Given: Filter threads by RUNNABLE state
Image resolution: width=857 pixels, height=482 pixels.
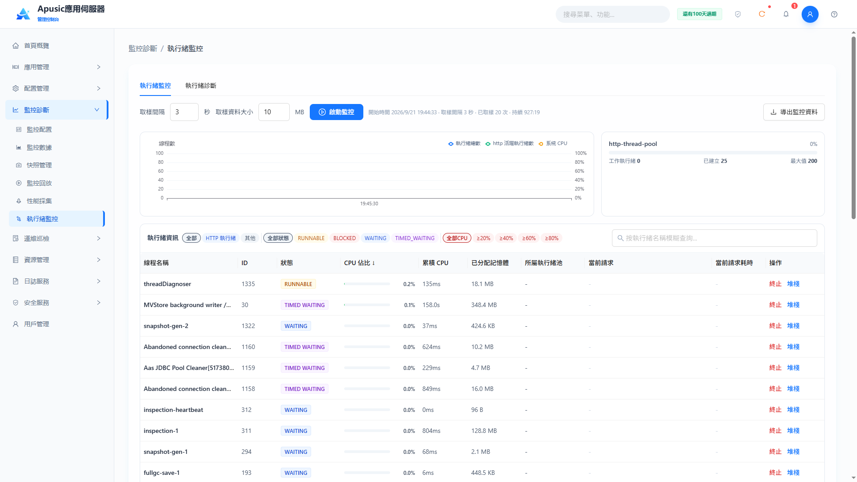Looking at the screenshot, I should pos(311,238).
